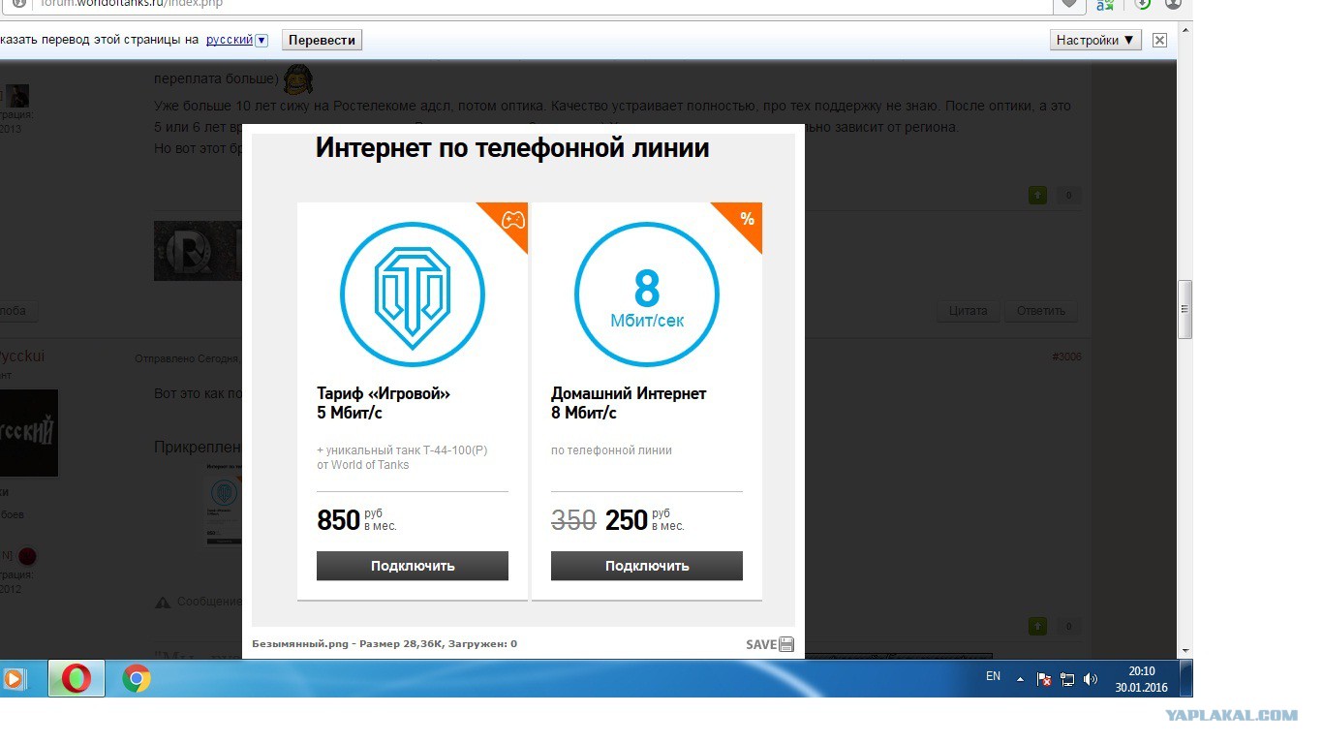
Task: Click the 'Ответить' reply button
Action: click(1041, 311)
